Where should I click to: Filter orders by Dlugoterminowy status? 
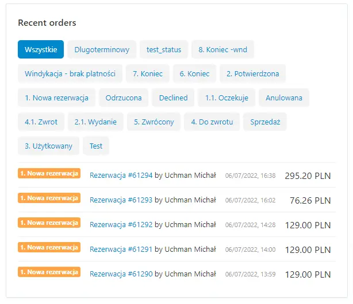click(x=102, y=49)
